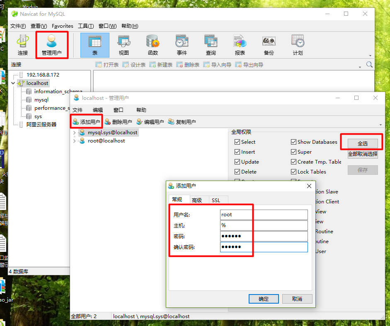Focus the 用户名 username field

[264, 215]
